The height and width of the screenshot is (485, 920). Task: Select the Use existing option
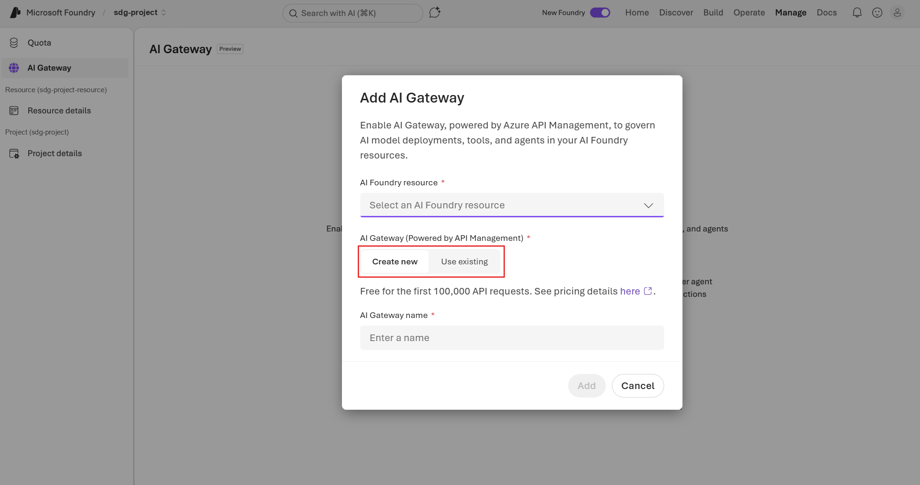coord(464,262)
